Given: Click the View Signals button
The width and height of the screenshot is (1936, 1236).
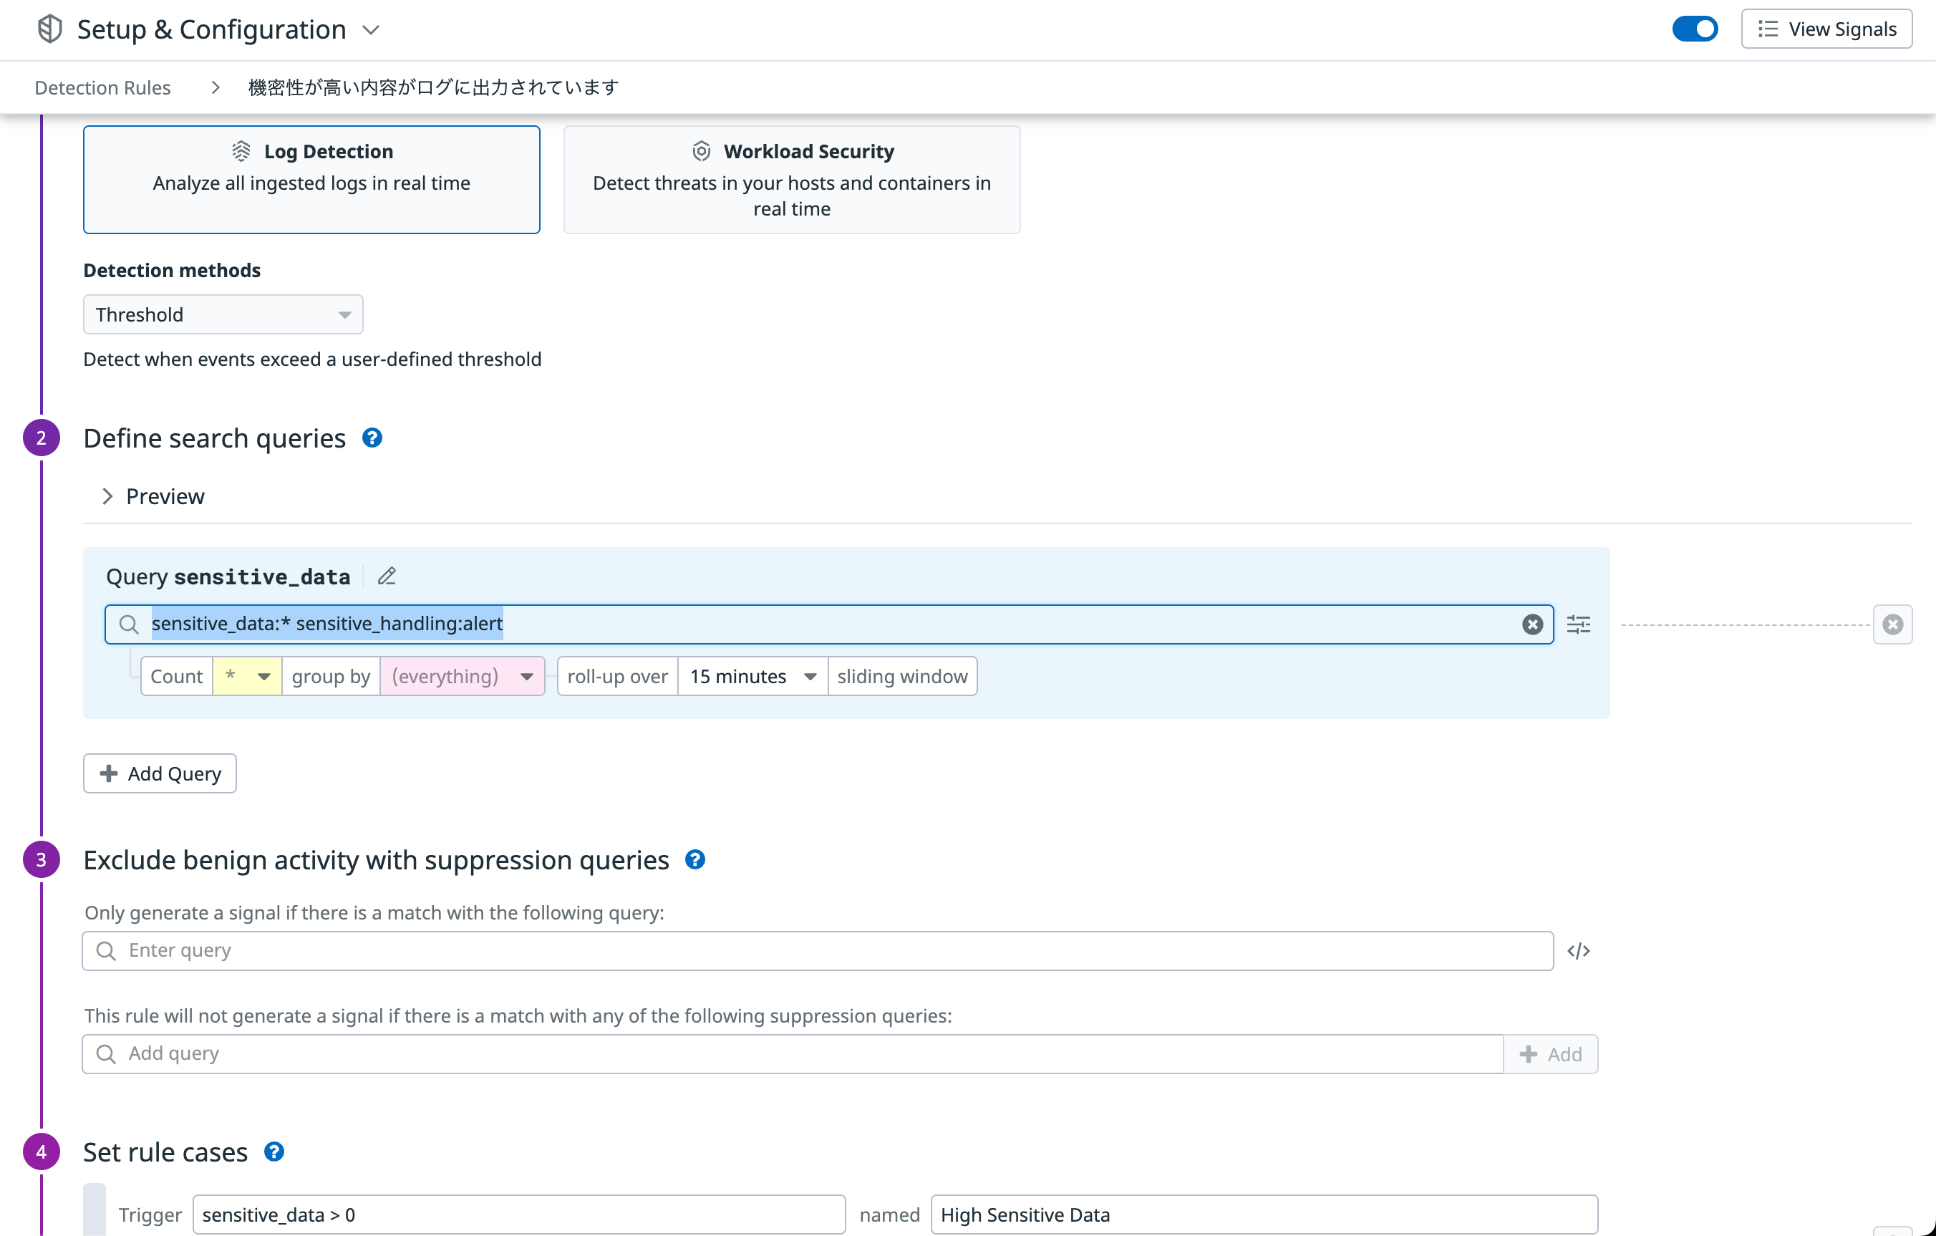Looking at the screenshot, I should coord(1826,29).
